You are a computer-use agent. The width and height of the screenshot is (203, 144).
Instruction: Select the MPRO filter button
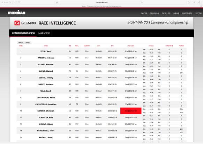tap(21, 43)
